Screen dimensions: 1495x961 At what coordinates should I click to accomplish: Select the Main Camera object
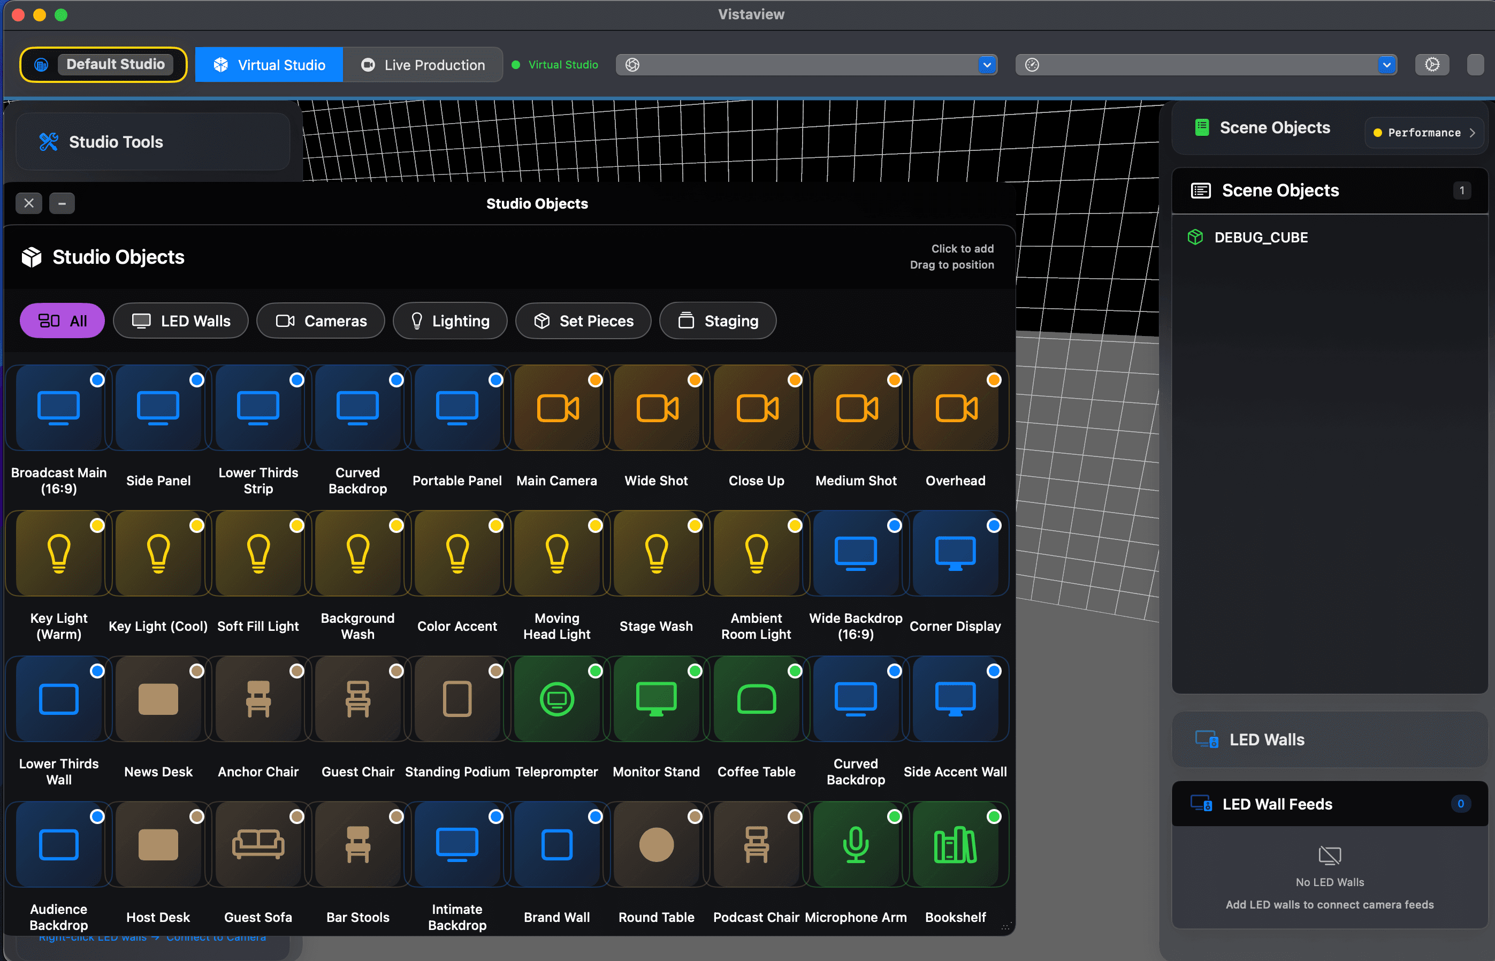[x=556, y=409]
